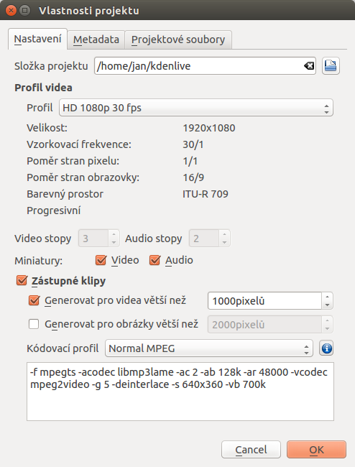
Task: Disable Zástupné klipy proxy clips
Action: pos(22,280)
